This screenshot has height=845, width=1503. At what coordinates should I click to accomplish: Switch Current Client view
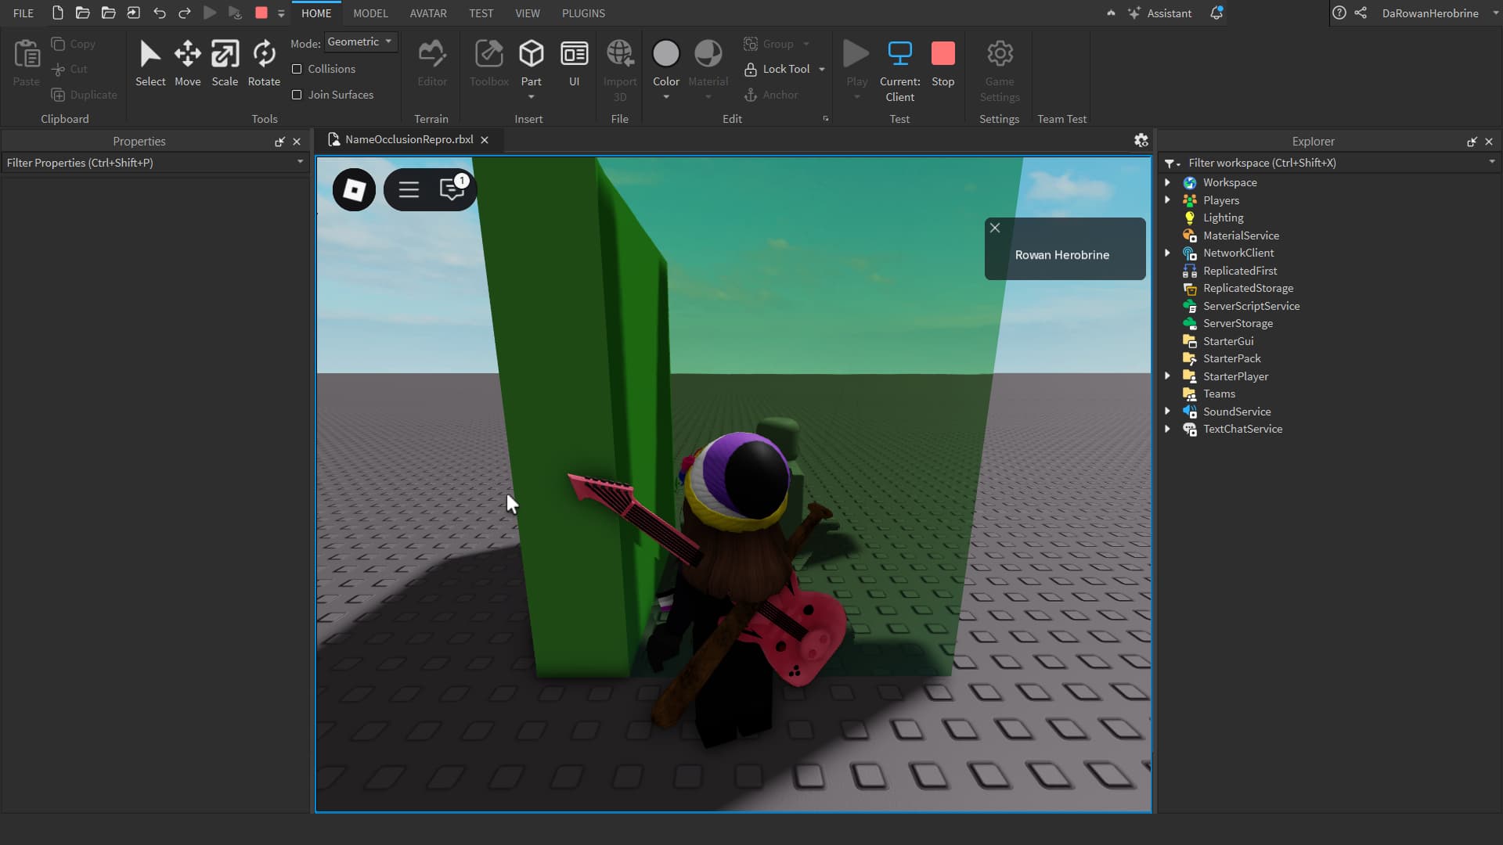tap(899, 70)
